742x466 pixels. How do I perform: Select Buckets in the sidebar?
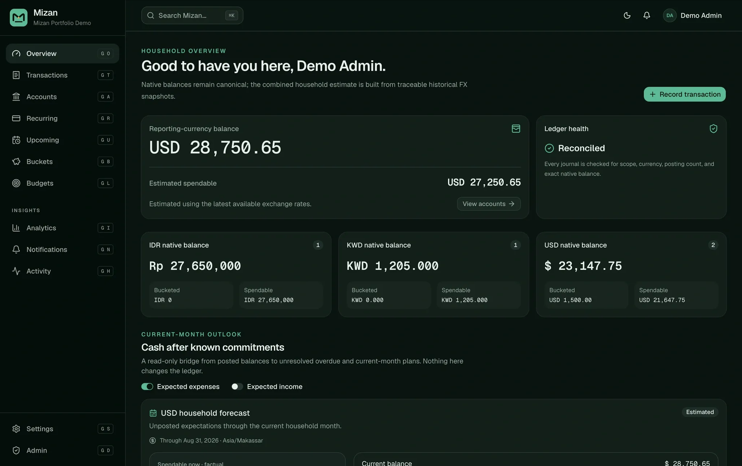click(x=62, y=161)
